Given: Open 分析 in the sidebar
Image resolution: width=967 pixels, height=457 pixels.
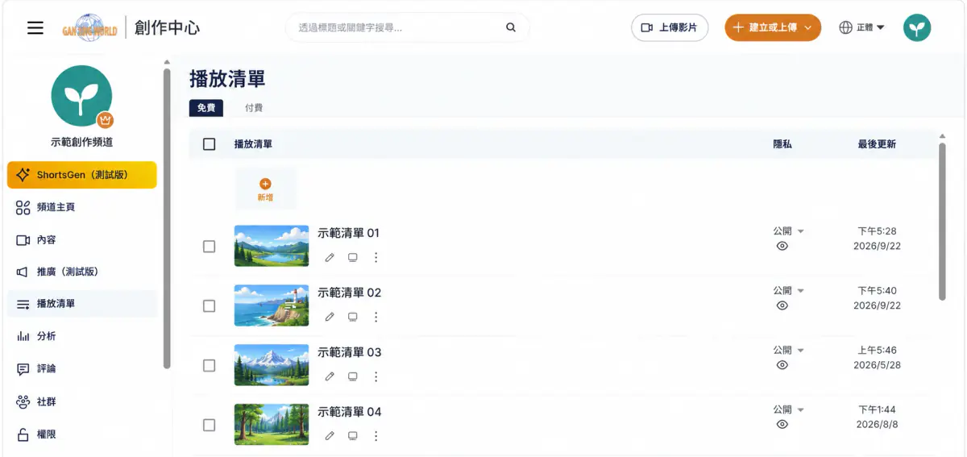Looking at the screenshot, I should point(81,336).
